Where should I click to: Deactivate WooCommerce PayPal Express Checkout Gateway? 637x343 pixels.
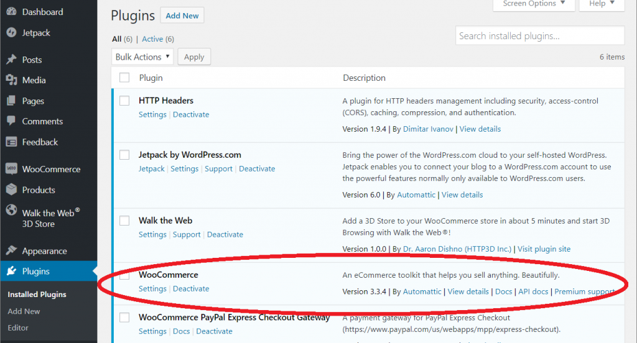point(214,331)
